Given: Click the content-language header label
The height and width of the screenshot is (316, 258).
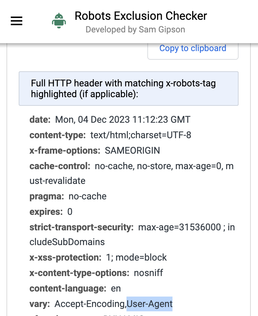Looking at the screenshot, I should click(68, 289).
